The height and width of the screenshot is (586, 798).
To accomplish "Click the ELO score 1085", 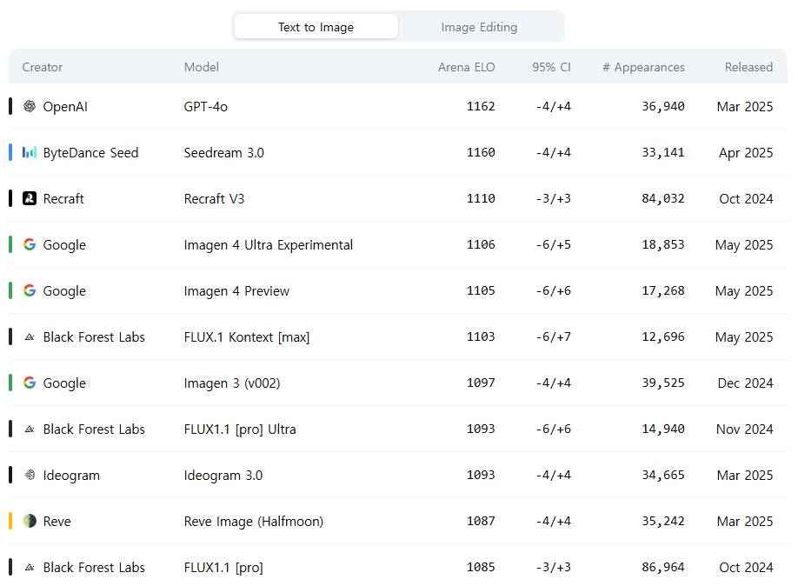I will [x=481, y=567].
